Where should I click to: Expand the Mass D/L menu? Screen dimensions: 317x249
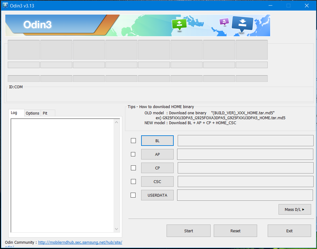point(294,209)
